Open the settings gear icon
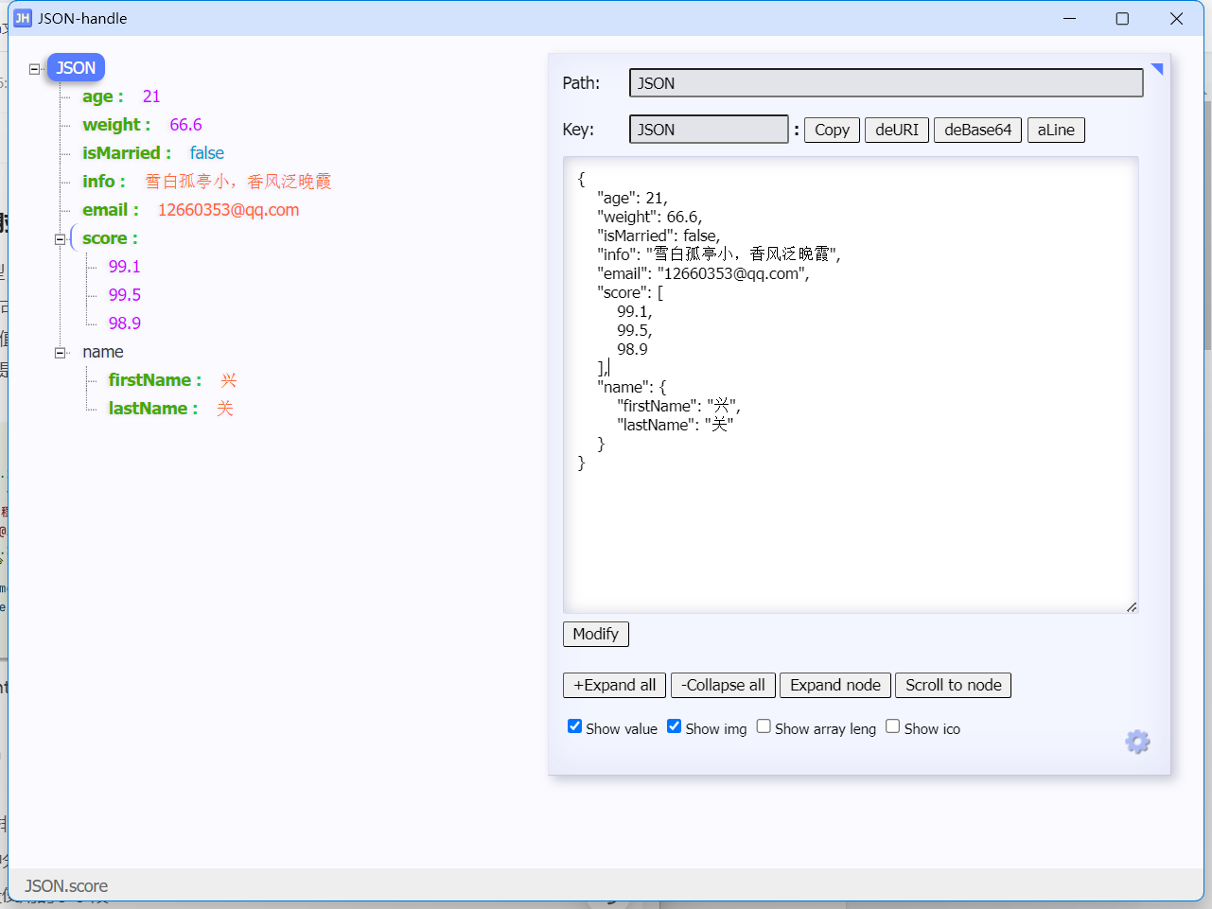The image size is (1212, 909). pos(1137,742)
